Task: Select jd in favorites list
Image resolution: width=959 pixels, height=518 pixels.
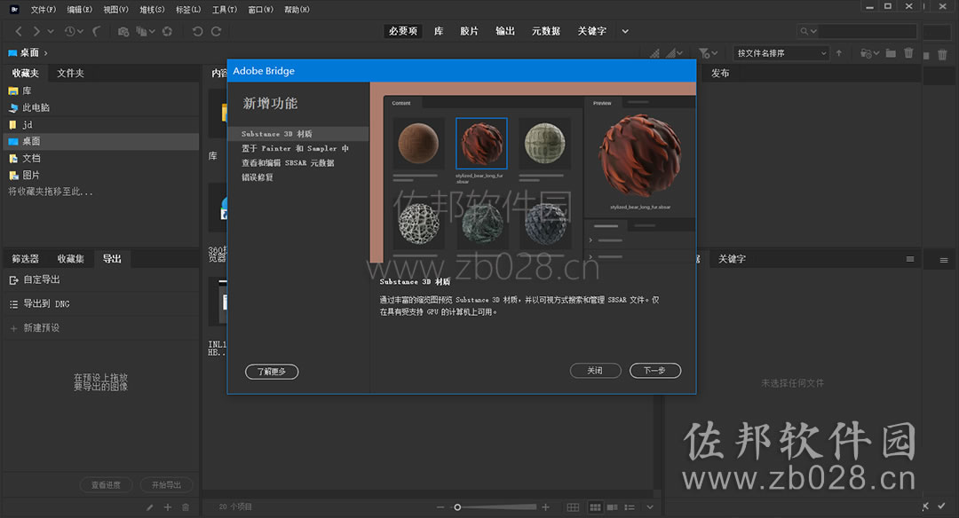Action: tap(101, 124)
